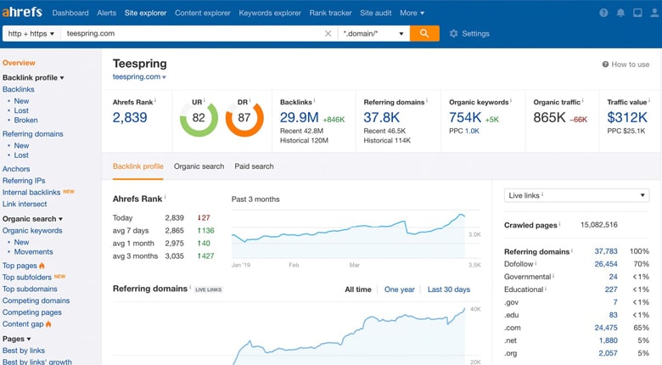Open the protocol http + https dropdown
Viewport: 662px width, 365px height.
(31, 33)
